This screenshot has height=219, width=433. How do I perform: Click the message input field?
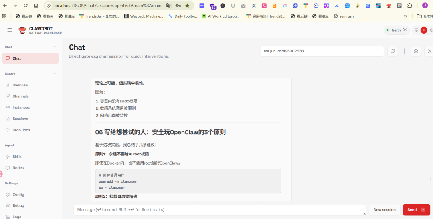[x=220, y=210]
